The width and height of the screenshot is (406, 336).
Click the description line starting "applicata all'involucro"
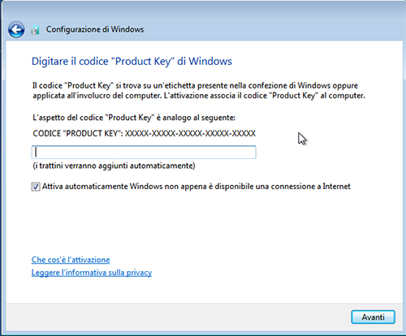click(199, 96)
